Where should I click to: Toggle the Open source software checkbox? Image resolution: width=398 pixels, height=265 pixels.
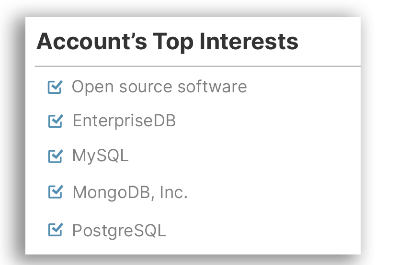(x=55, y=87)
